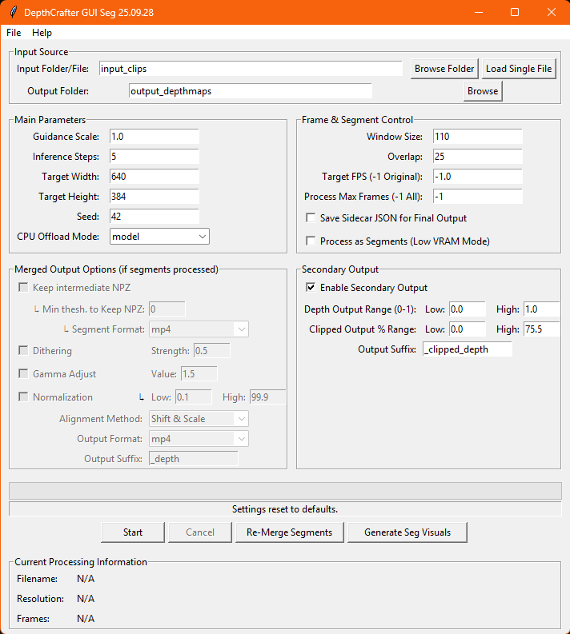This screenshot has height=634, width=570.
Task: Maximize the DepthCrafter window
Action: (515, 12)
